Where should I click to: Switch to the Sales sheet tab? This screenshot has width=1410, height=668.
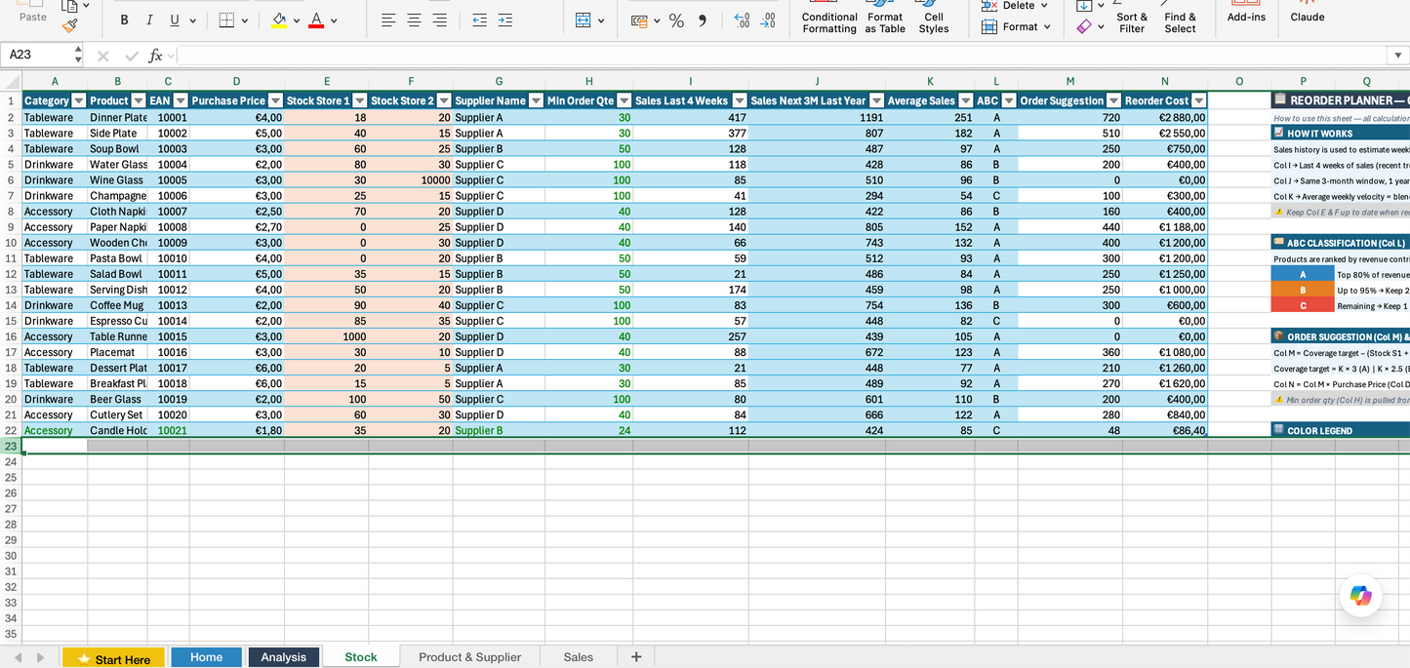tap(579, 657)
